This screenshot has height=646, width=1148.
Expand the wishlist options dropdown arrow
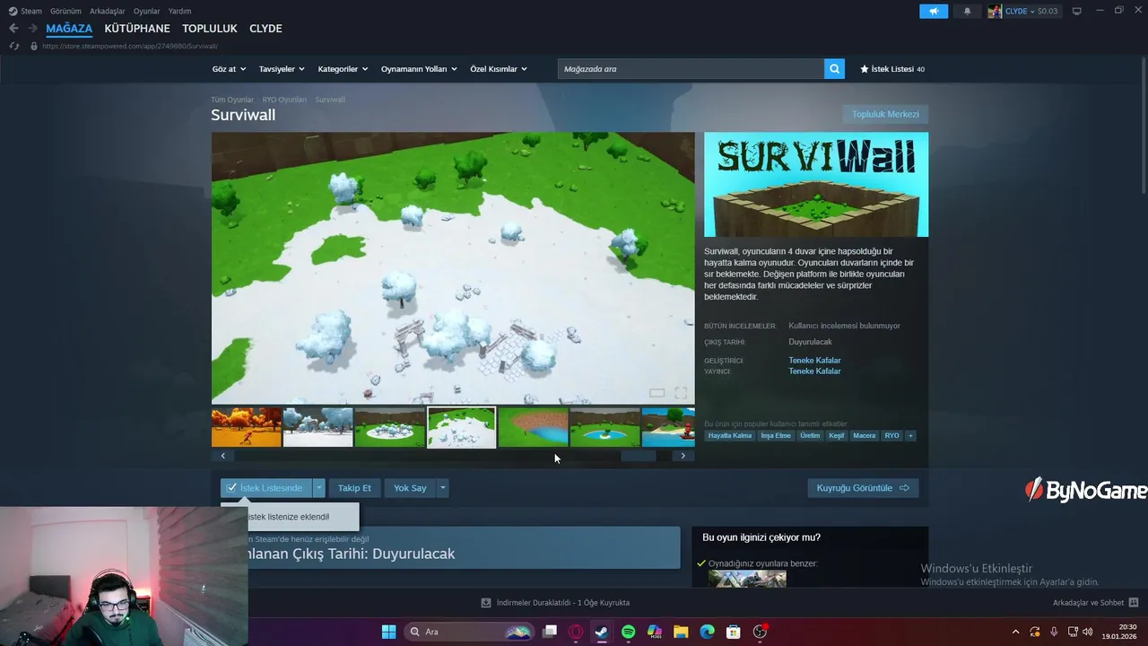[x=318, y=488]
